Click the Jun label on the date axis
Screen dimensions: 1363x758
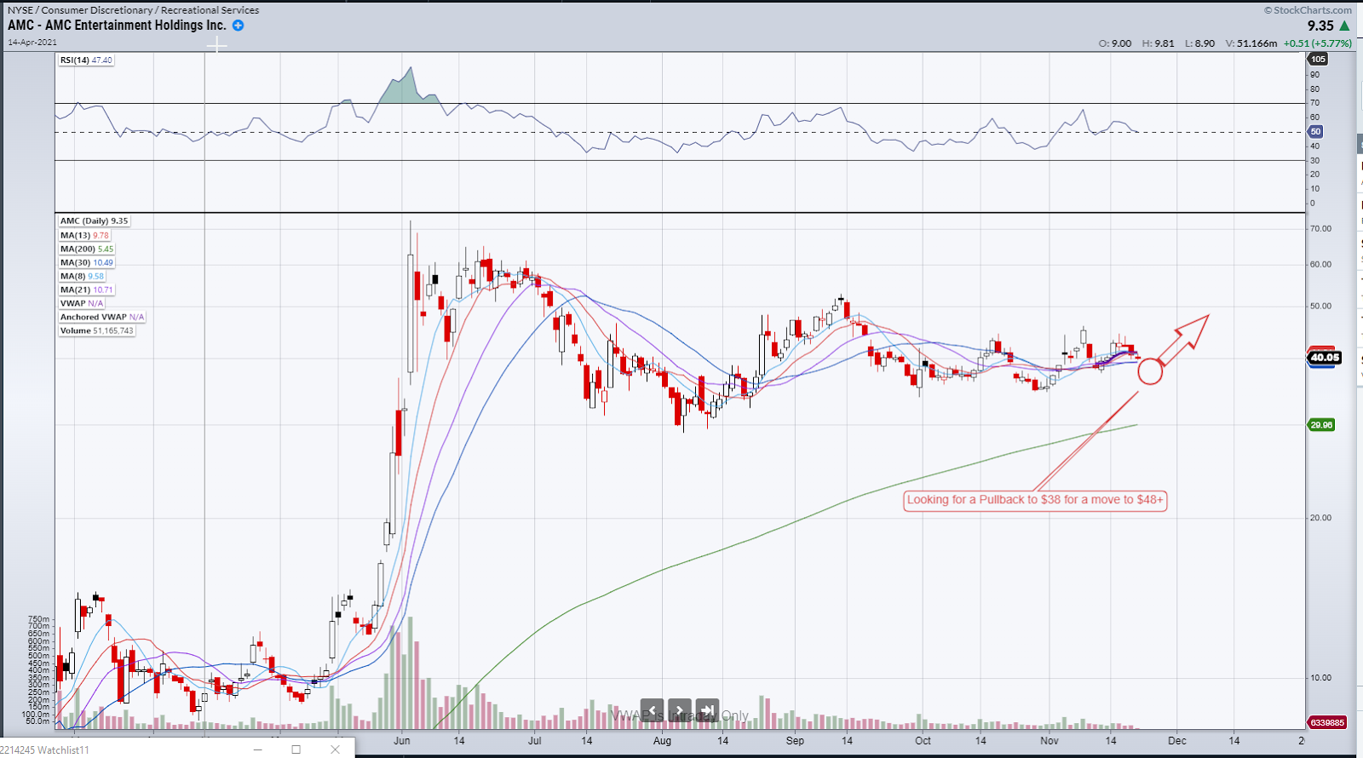click(401, 741)
